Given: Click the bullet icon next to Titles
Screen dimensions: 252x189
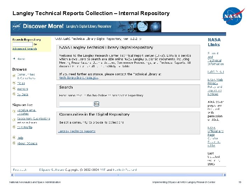Looking at the screenshot, I should tap(14, 83).
